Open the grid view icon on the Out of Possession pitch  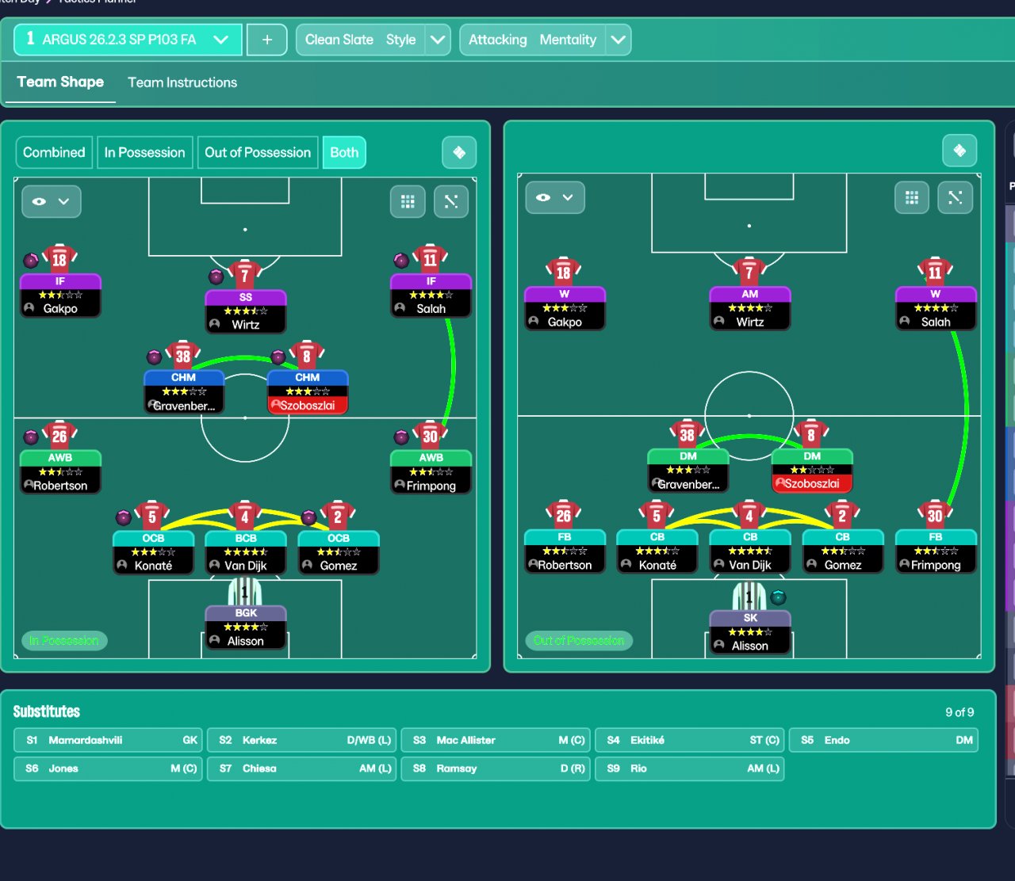click(x=912, y=198)
